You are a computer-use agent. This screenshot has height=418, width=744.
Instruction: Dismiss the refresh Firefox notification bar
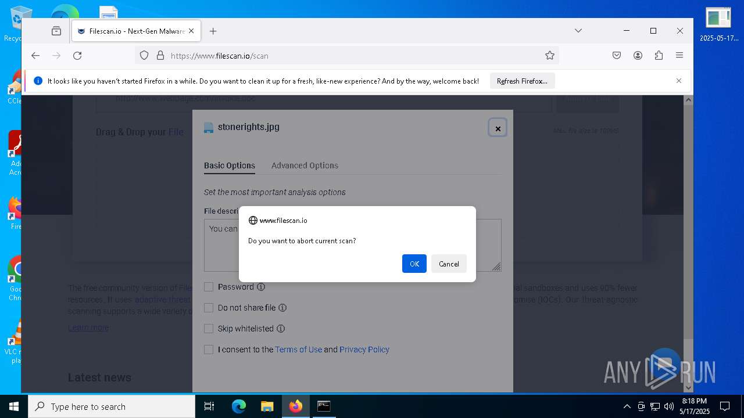coord(678,81)
